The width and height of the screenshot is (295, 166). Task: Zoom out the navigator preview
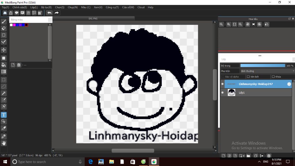click(x=240, y=24)
